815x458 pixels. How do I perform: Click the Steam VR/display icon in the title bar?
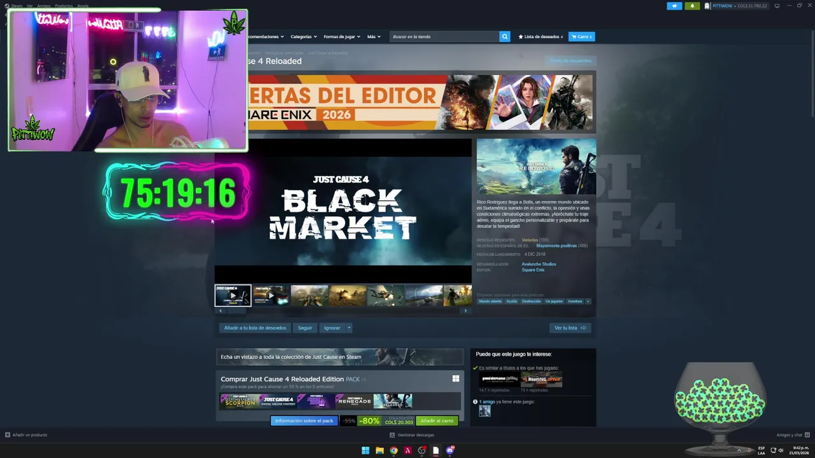click(777, 6)
